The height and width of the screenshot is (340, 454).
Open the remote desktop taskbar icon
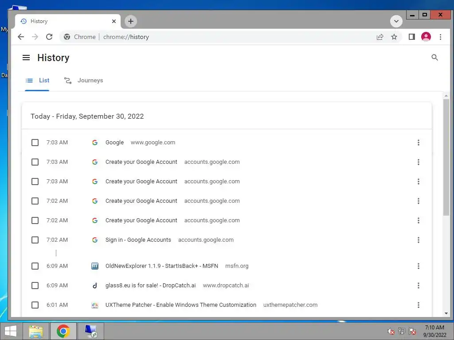90,331
